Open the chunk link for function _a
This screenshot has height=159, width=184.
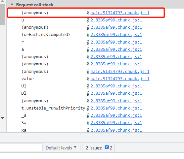pyautogui.click(x=116, y=115)
